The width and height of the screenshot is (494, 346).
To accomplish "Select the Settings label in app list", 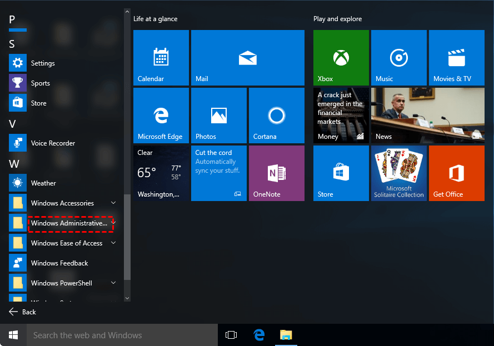I will pos(43,63).
